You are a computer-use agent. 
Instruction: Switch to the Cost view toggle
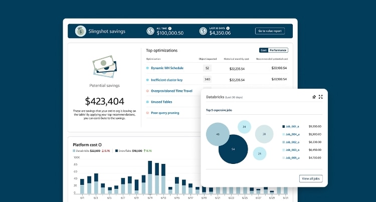(x=264, y=50)
